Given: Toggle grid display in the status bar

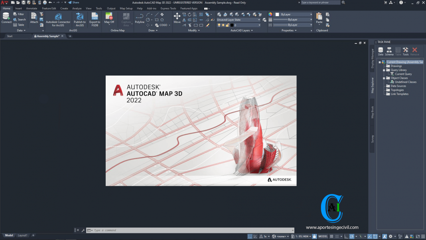Looking at the screenshot, I should (x=332, y=236).
